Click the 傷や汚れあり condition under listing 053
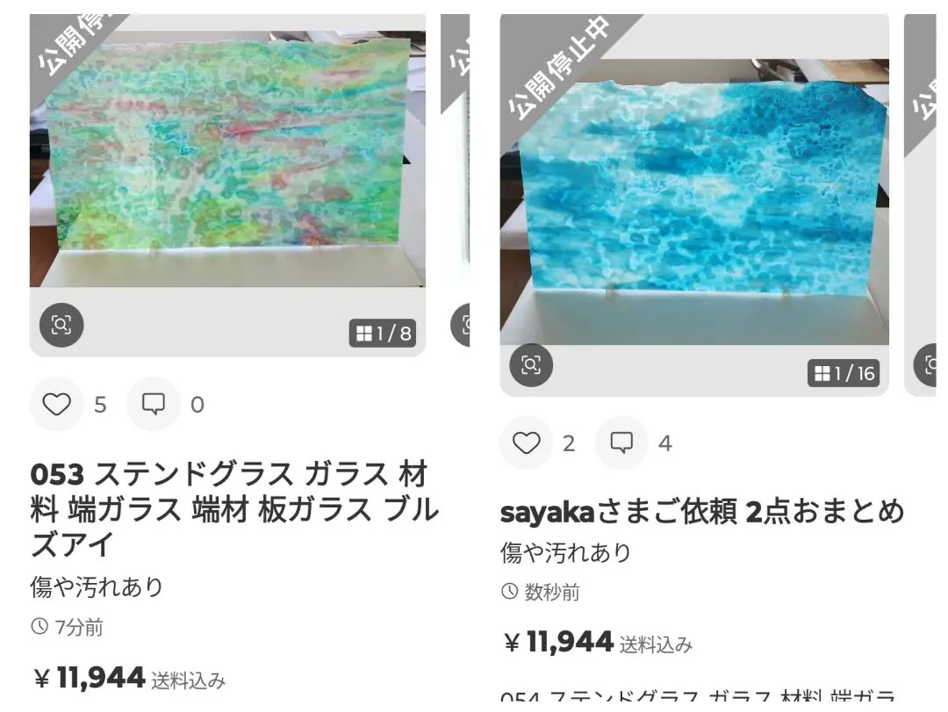The height and width of the screenshot is (712, 948). pos(97,586)
